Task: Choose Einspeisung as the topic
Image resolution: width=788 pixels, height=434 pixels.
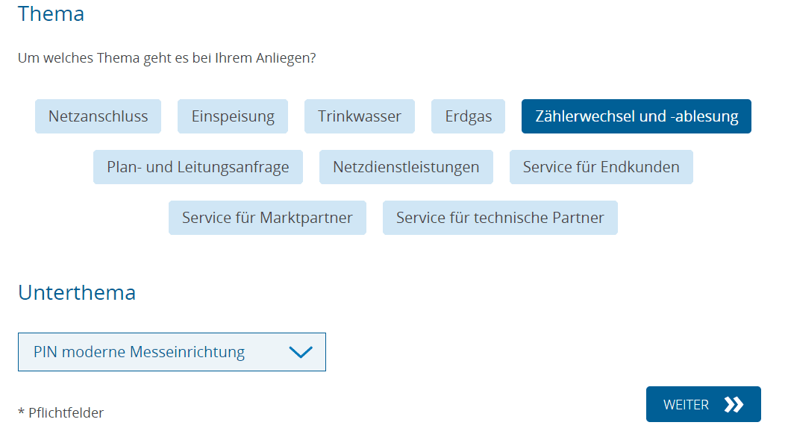Action: [x=233, y=116]
